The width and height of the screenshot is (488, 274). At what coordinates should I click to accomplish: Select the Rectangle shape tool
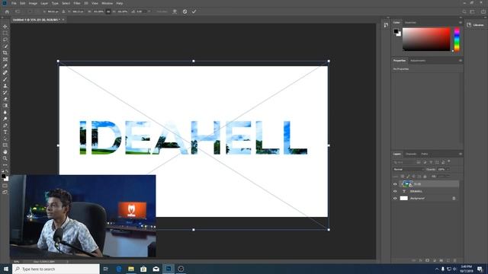[5, 145]
